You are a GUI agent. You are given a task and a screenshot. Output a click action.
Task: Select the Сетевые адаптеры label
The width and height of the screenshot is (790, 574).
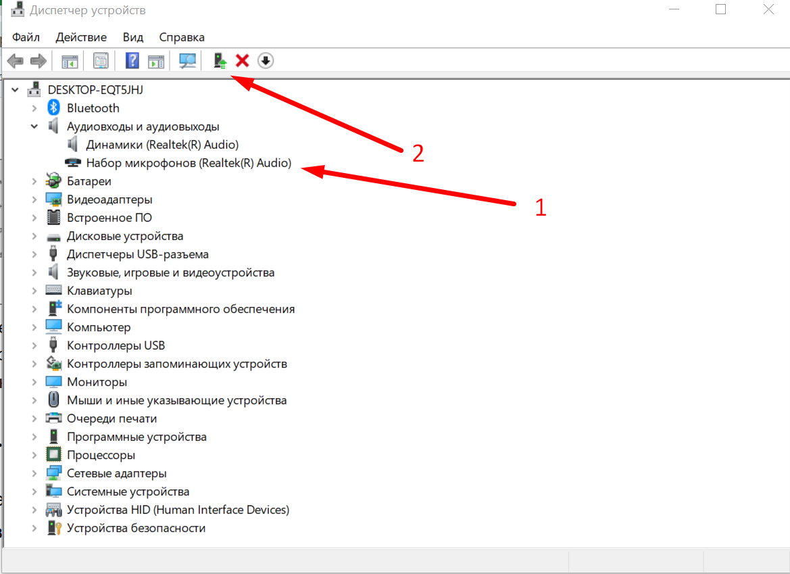[116, 473]
